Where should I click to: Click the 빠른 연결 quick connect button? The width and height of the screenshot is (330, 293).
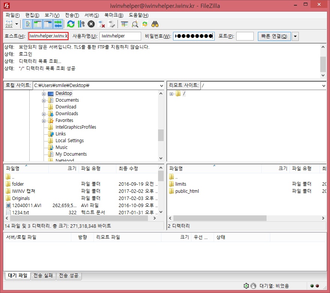click(x=274, y=36)
